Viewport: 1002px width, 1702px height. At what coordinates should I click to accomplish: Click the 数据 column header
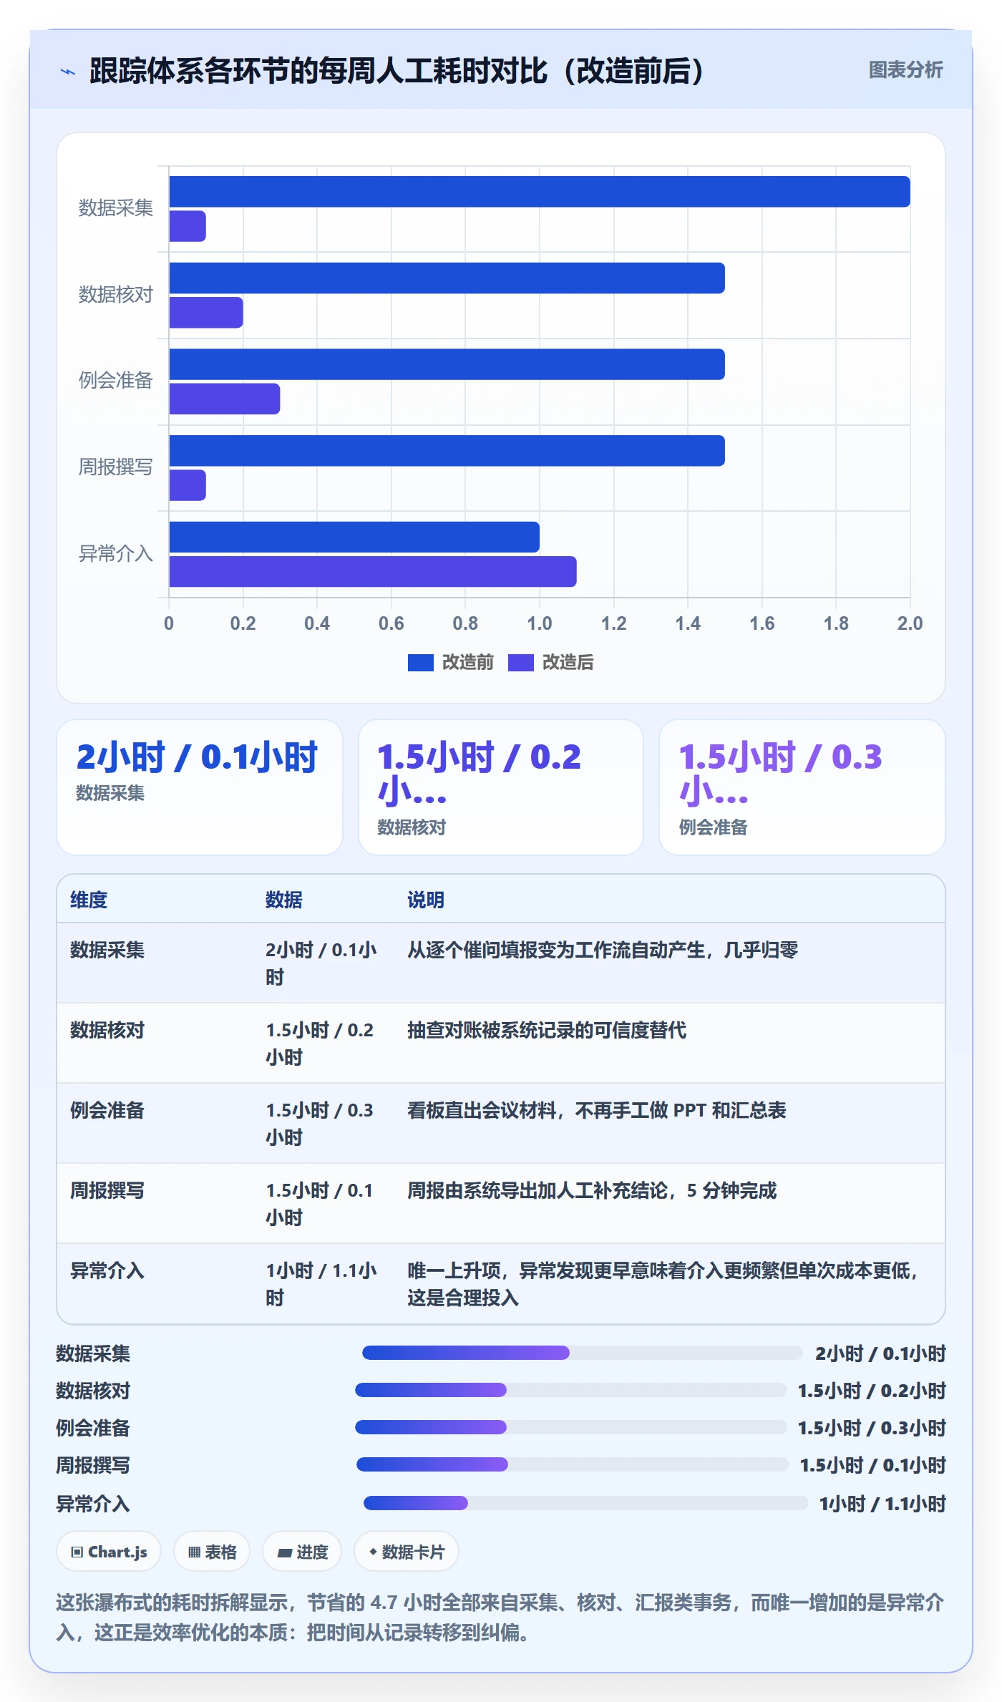[x=283, y=900]
